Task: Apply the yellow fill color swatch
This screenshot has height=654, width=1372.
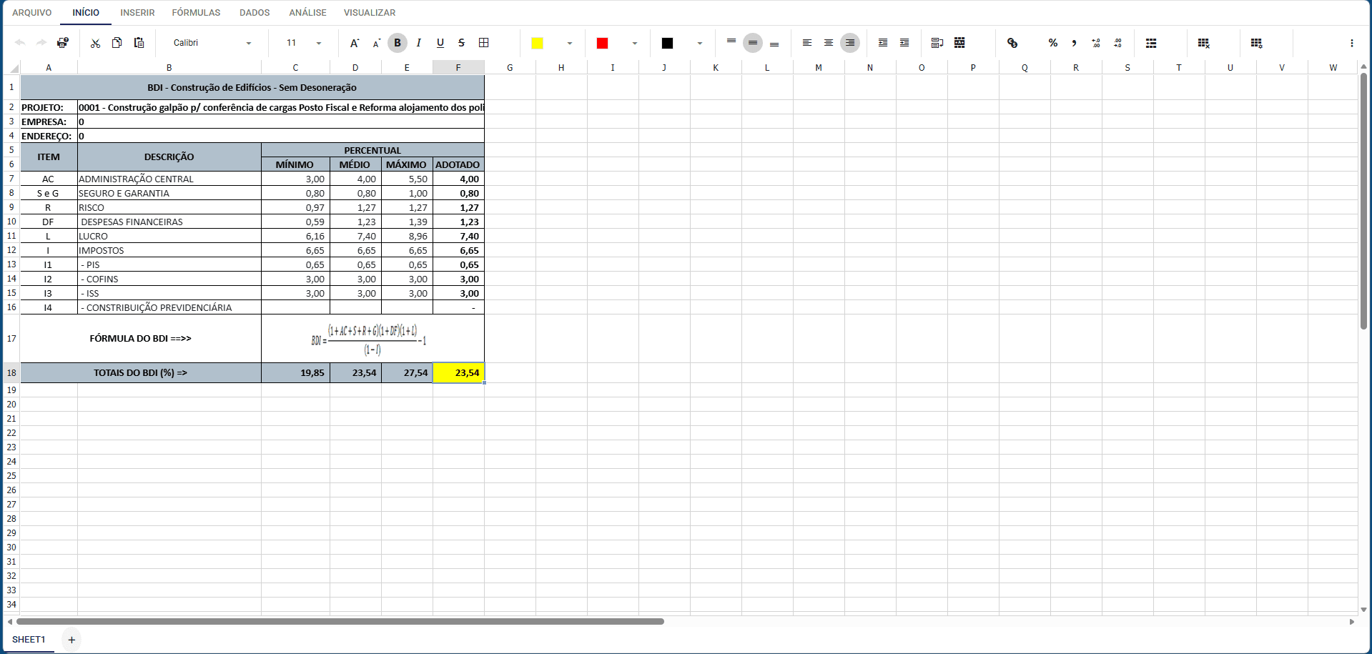Action: (538, 44)
